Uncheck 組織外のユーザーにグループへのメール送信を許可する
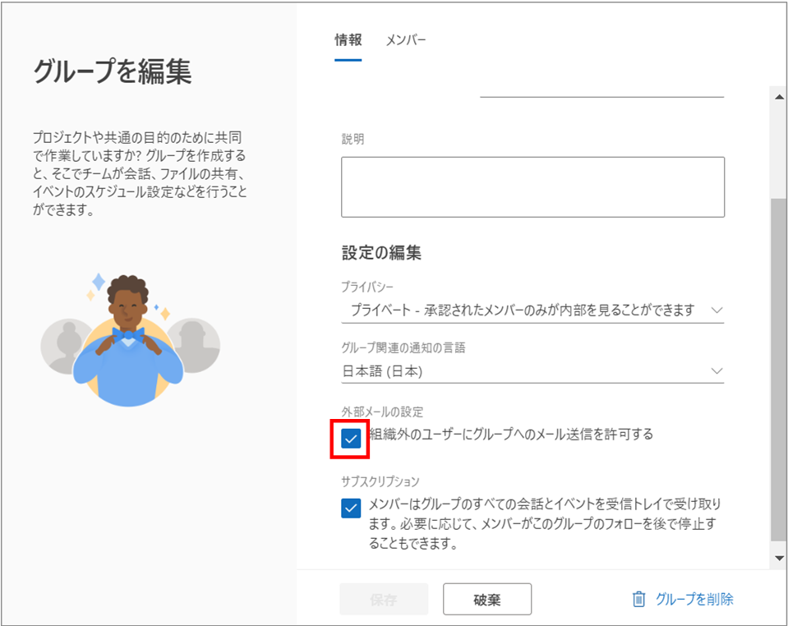788x626 pixels. point(351,439)
